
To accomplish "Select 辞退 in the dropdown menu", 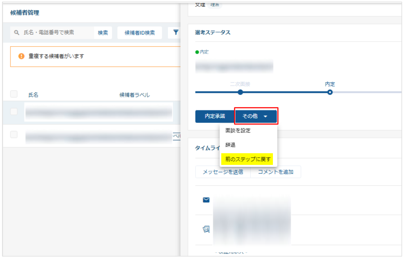I will (230, 145).
